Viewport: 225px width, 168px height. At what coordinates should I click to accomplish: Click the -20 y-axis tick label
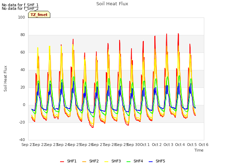(22, 122)
